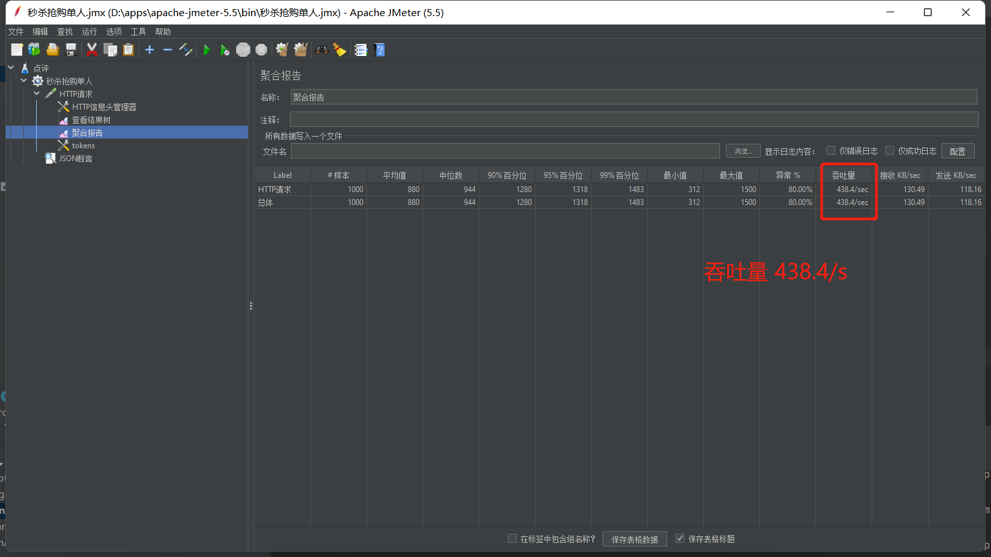
Task: Open the 工具 menu
Action: point(138,32)
